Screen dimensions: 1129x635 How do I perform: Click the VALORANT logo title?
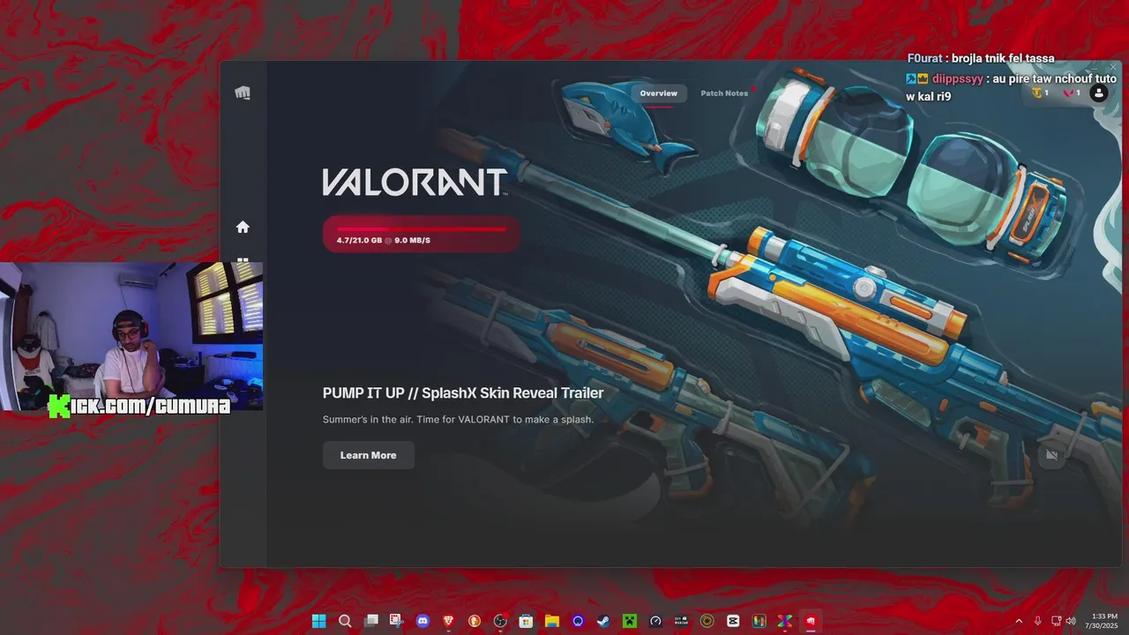click(x=415, y=183)
